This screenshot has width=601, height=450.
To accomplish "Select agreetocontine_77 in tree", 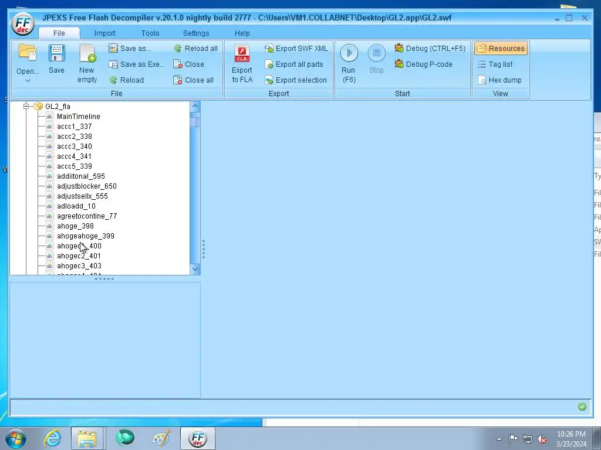I will 87,216.
